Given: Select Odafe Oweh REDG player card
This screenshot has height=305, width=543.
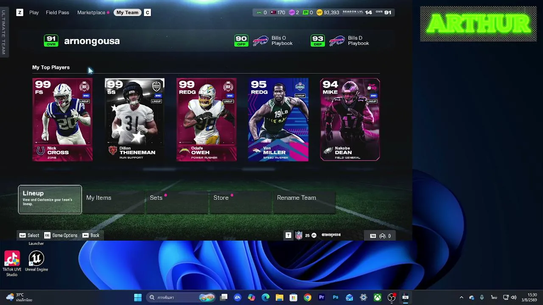Looking at the screenshot, I should coord(207,119).
